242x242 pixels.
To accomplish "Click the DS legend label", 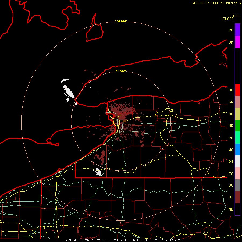I will click(231, 162).
